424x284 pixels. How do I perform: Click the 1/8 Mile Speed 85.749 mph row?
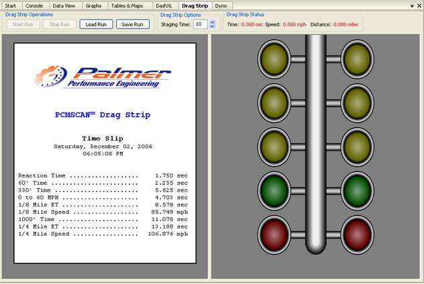(103, 212)
